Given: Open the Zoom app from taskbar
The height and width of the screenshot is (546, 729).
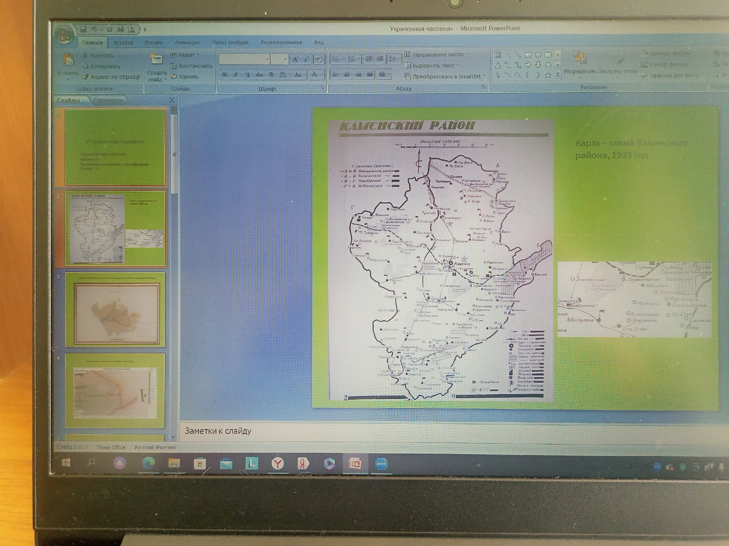Looking at the screenshot, I should coord(380,464).
